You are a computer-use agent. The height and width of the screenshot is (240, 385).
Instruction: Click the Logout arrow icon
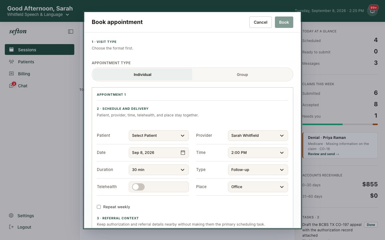(x=11, y=227)
